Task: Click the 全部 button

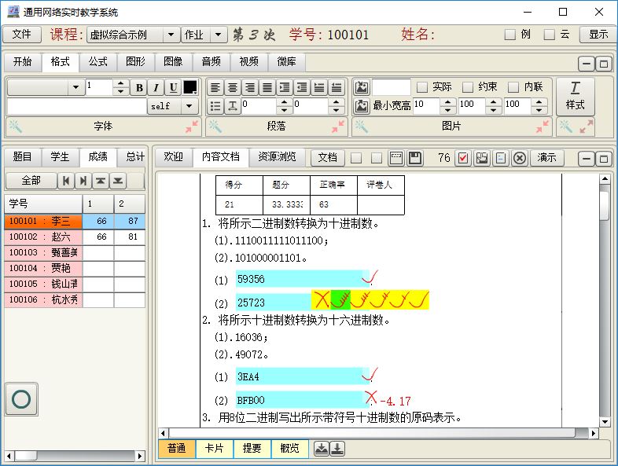Action: tap(31, 181)
